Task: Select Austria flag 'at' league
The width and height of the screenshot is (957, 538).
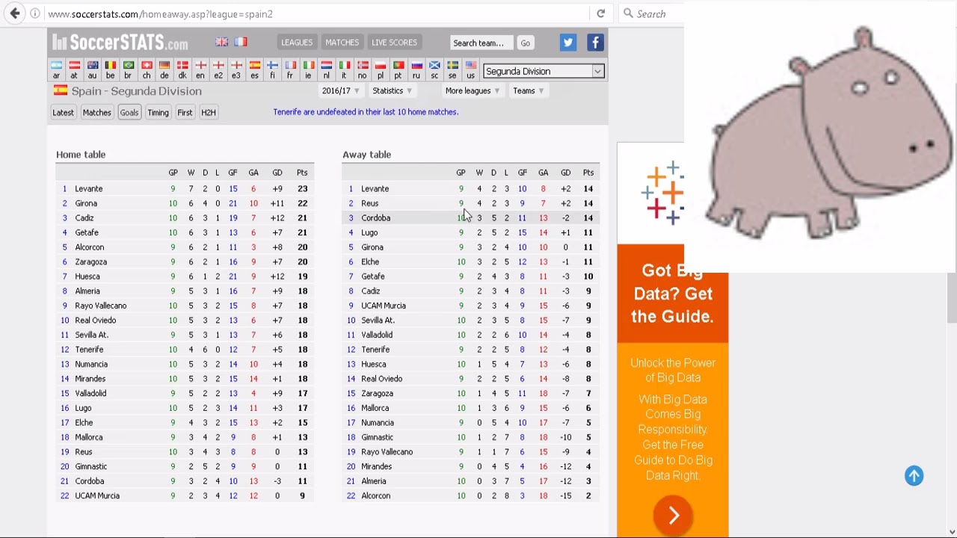Action: pyautogui.click(x=74, y=70)
